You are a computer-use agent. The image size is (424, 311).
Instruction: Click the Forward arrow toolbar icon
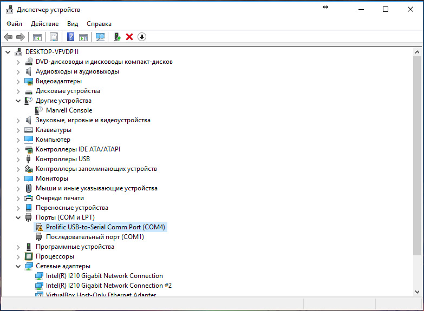coord(21,37)
